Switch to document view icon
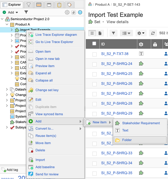 point(100,33)
